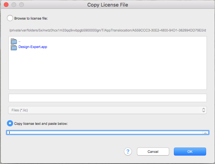
Task: Click the Cancel button
Action: pos(153,152)
